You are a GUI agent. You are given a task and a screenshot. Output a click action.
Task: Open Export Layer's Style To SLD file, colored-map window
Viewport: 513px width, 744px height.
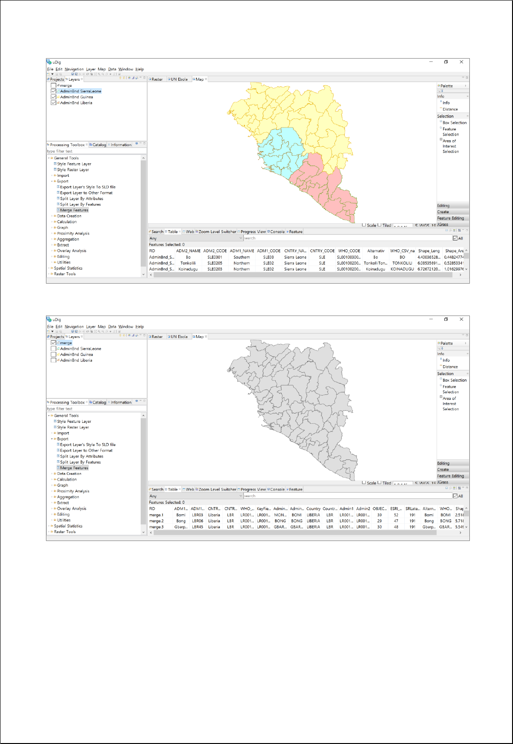[86, 187]
